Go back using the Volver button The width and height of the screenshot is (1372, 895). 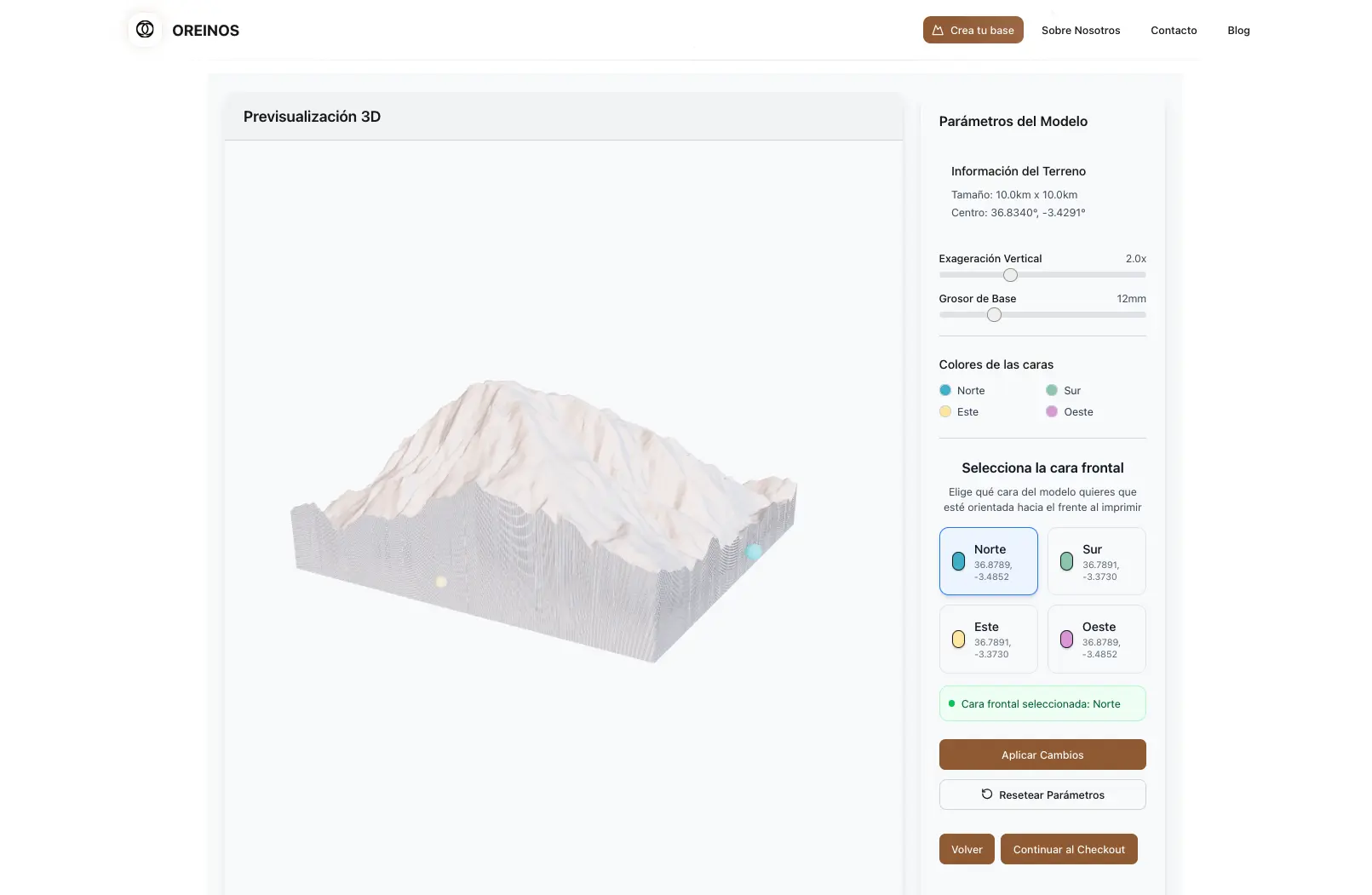pos(967,849)
